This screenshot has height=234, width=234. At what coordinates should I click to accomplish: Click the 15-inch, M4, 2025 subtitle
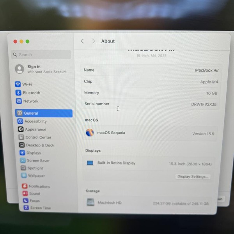point(151,56)
